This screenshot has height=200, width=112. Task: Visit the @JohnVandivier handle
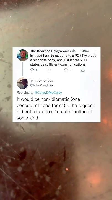pyautogui.click(x=42, y=85)
